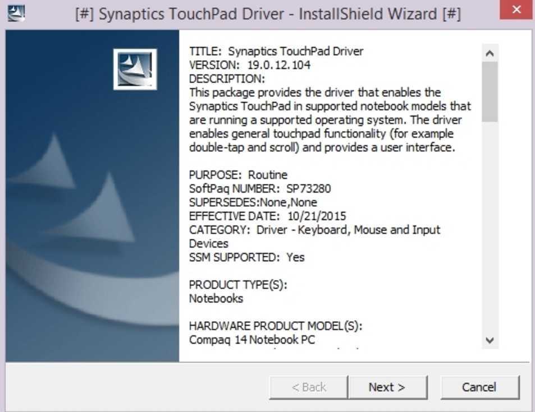Click the DESCRIPTION: label
The image size is (535, 412).
point(227,78)
